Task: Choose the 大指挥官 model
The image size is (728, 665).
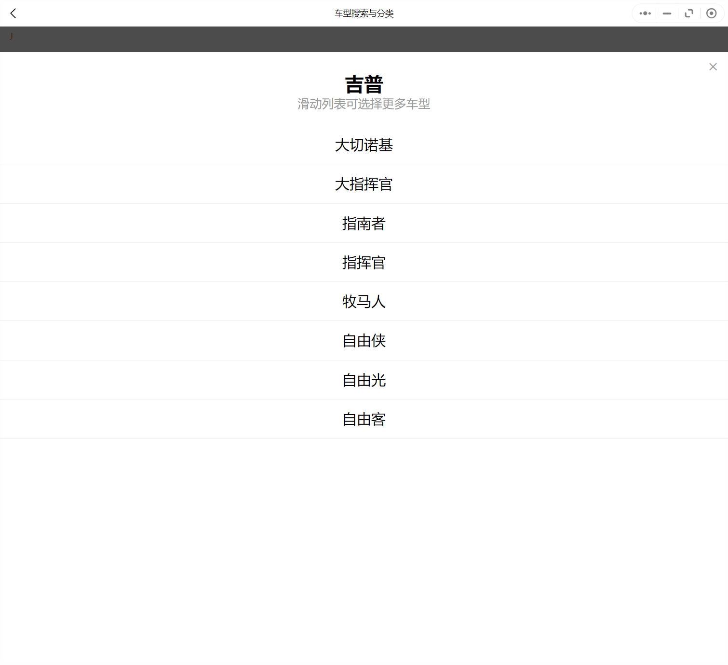Action: [x=364, y=184]
